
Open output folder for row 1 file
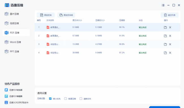(x=165, y=27)
